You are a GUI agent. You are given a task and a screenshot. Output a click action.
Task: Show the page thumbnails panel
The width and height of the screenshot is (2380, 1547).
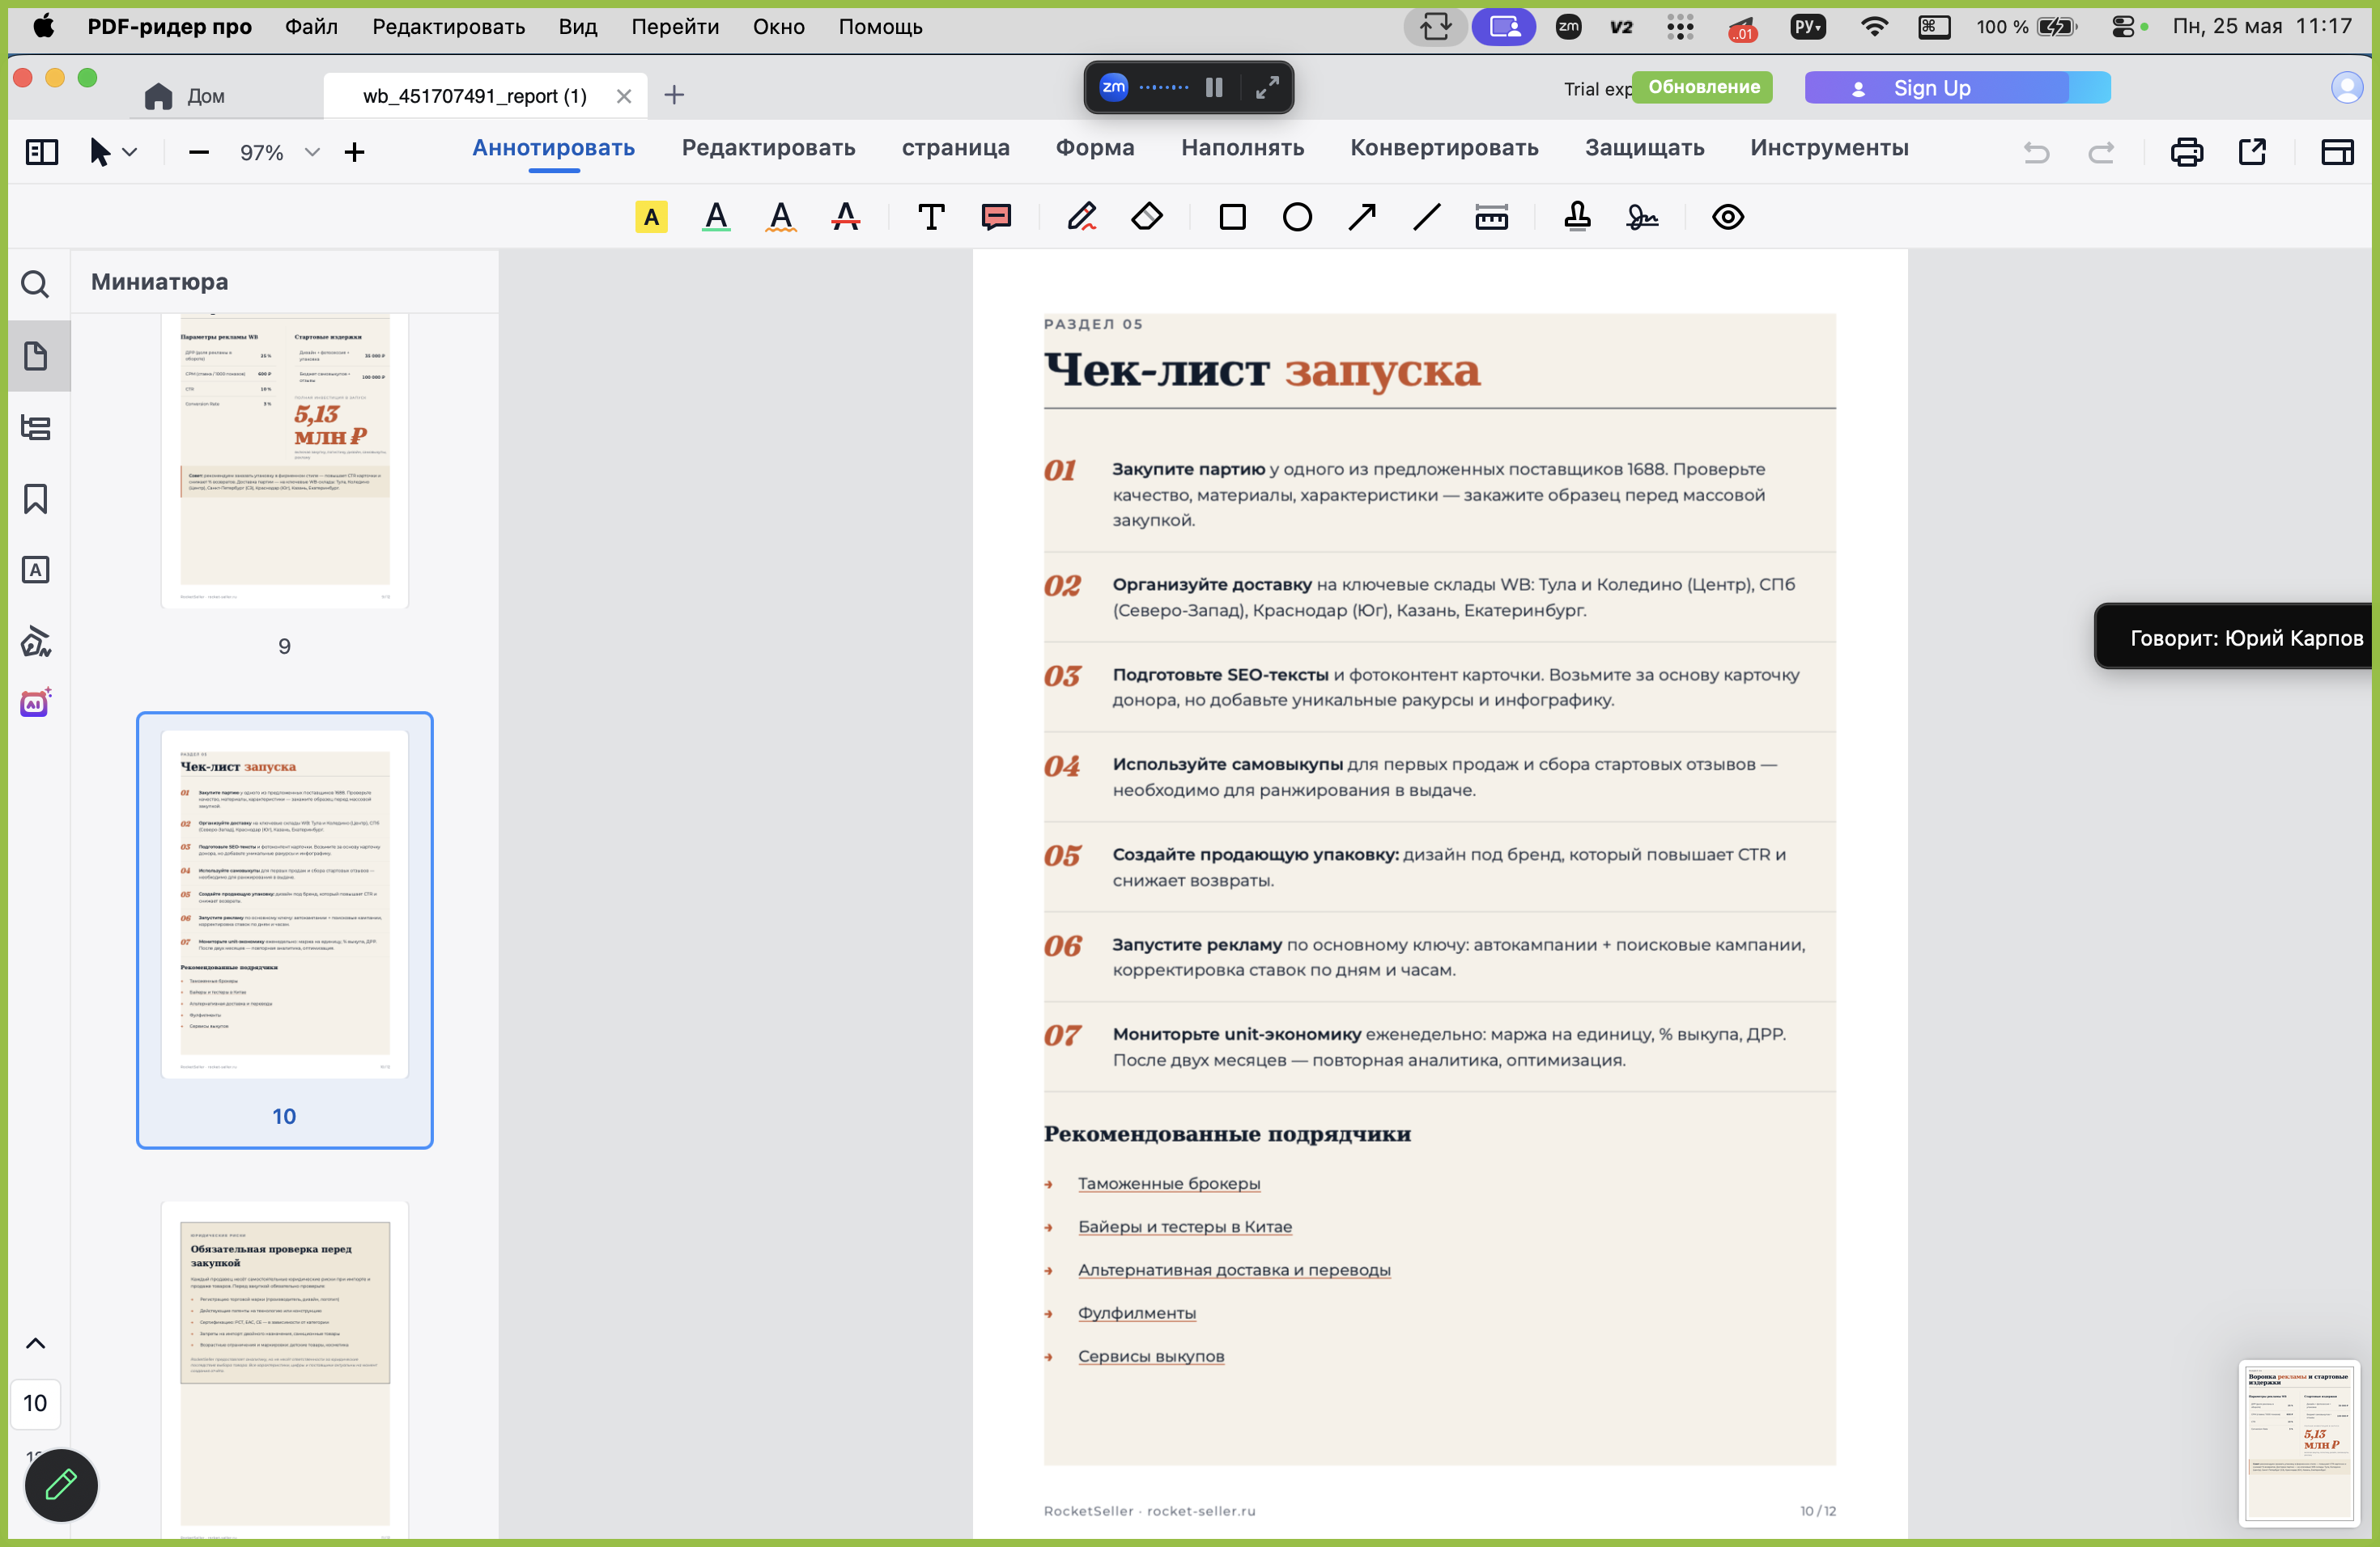point(36,356)
